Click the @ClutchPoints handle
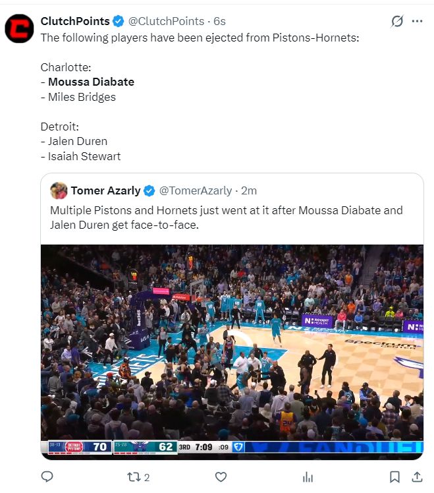Image resolution: width=434 pixels, height=493 pixels. 166,21
